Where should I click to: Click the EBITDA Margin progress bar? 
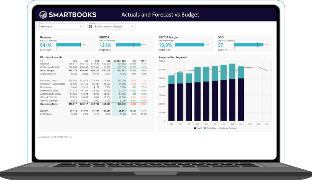pyautogui.click(x=189, y=44)
